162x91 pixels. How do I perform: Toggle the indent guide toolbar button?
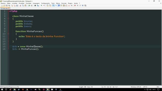(x=59, y=6)
